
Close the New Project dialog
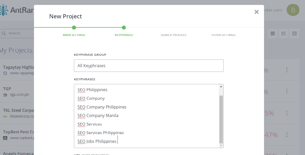[257, 12]
